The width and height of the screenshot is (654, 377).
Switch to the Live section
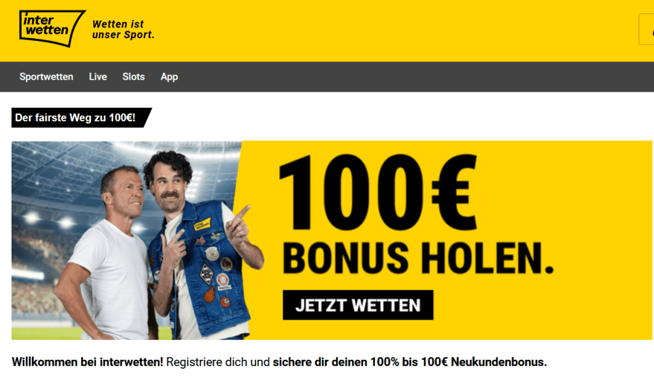coord(98,77)
